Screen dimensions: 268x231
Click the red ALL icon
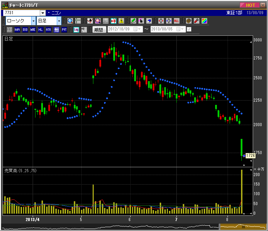[176, 21]
